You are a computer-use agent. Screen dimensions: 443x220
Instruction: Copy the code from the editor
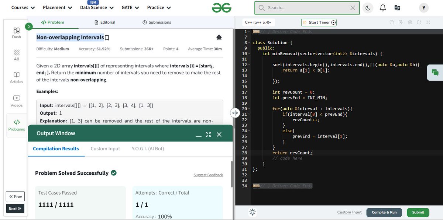click(392, 22)
